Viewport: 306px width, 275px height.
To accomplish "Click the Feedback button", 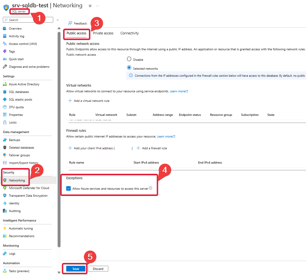I will coord(77,24).
